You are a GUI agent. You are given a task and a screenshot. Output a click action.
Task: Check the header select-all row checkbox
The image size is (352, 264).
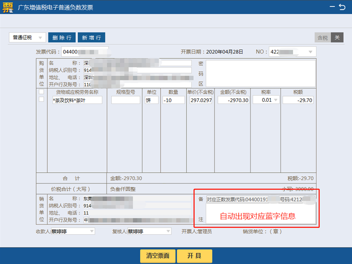tap(42, 92)
